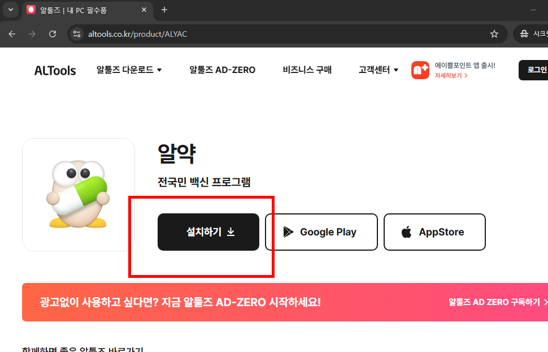Click the ALTools logo
548x352 pixels.
[54, 70]
